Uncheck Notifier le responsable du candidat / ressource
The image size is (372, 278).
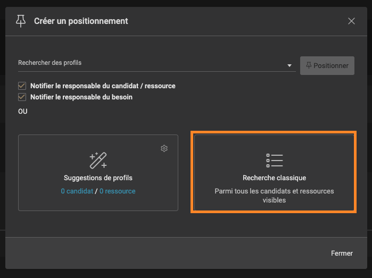tap(22, 86)
